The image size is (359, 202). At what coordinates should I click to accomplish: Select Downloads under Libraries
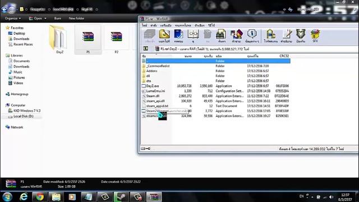coord(21,67)
